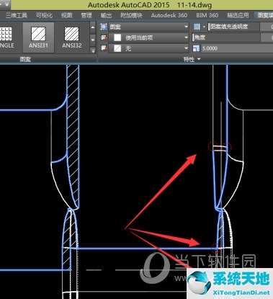The width and height of the screenshot is (273, 299).
Task: Open the 三维工具 ribbon tab
Action: 17,15
